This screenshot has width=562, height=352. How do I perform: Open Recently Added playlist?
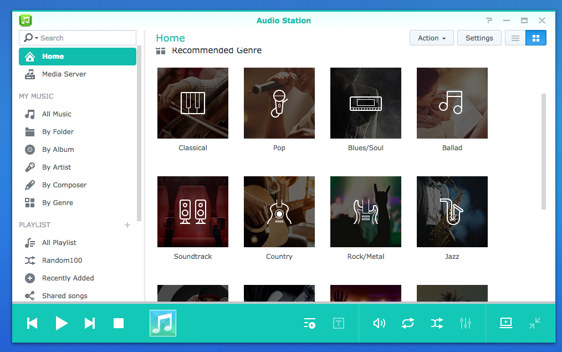point(78,278)
